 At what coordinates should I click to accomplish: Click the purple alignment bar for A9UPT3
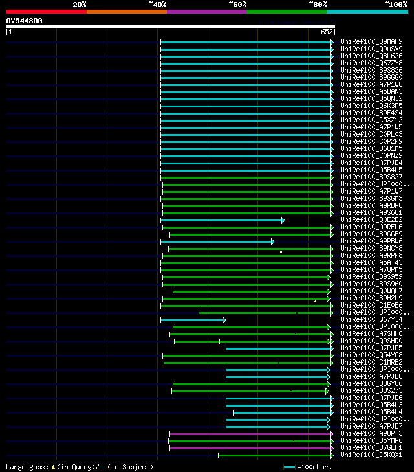(x=252, y=434)
